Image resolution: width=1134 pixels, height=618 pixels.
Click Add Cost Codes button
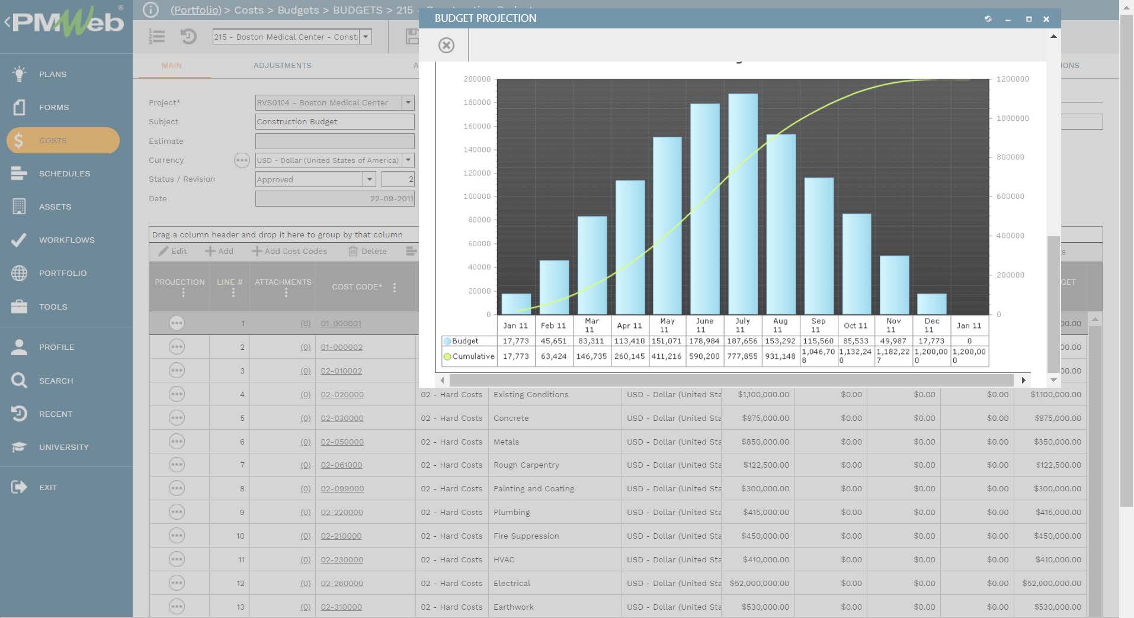(x=289, y=251)
